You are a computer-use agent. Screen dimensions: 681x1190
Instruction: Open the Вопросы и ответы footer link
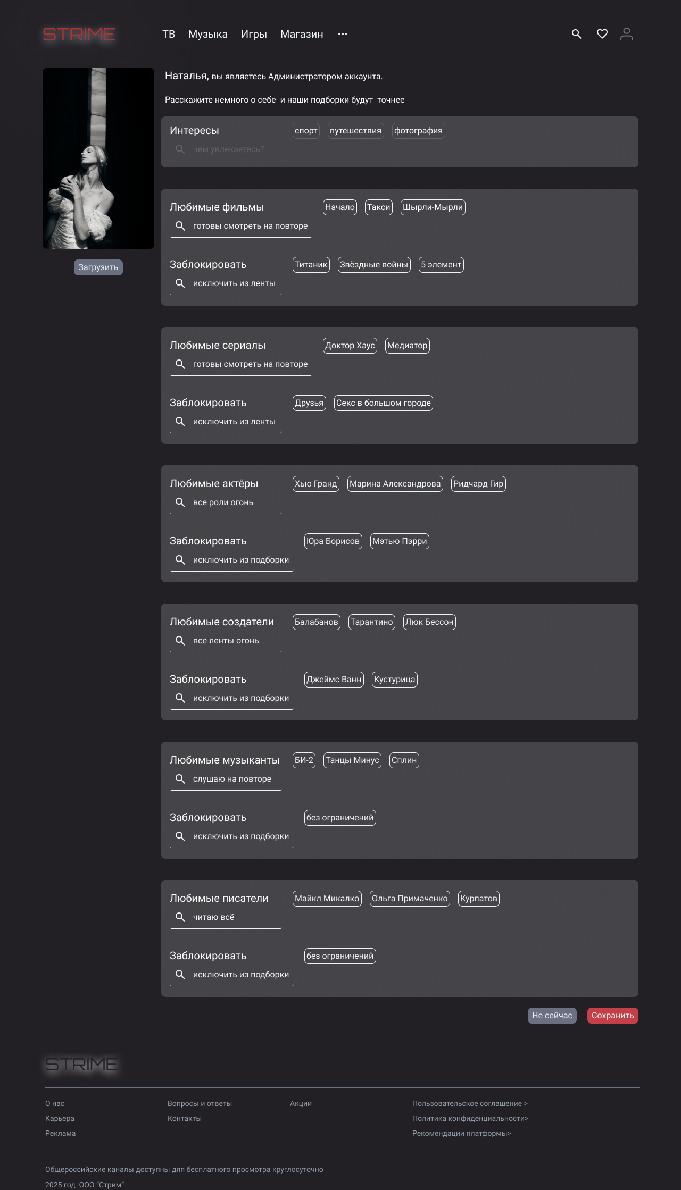[x=200, y=1103]
